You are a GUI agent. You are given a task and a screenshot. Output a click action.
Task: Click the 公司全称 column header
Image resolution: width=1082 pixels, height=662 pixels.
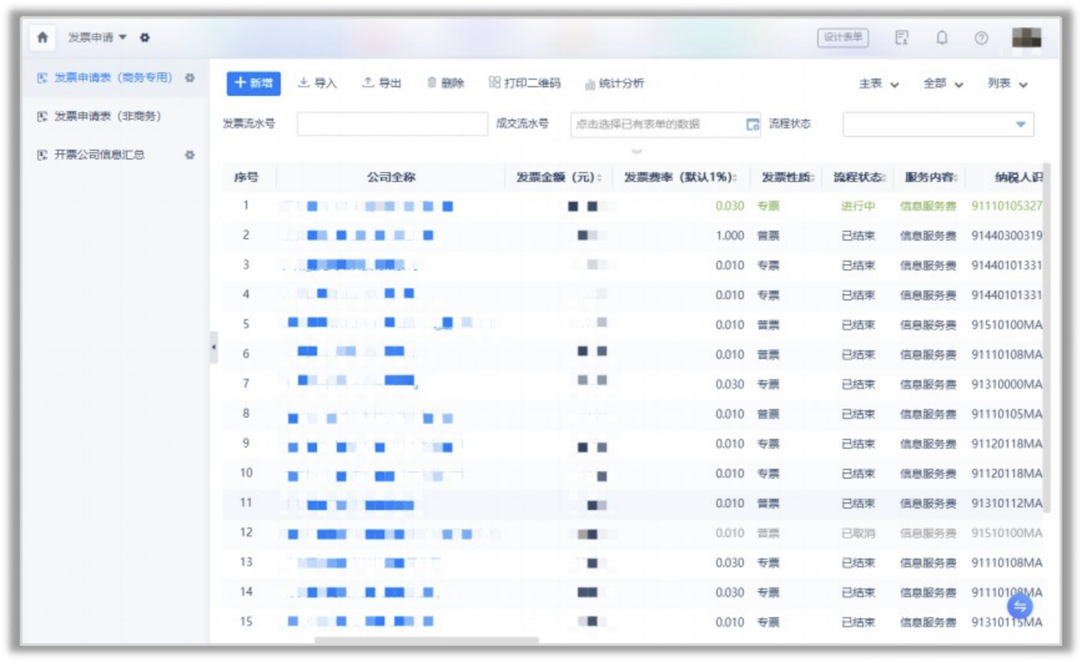[391, 178]
